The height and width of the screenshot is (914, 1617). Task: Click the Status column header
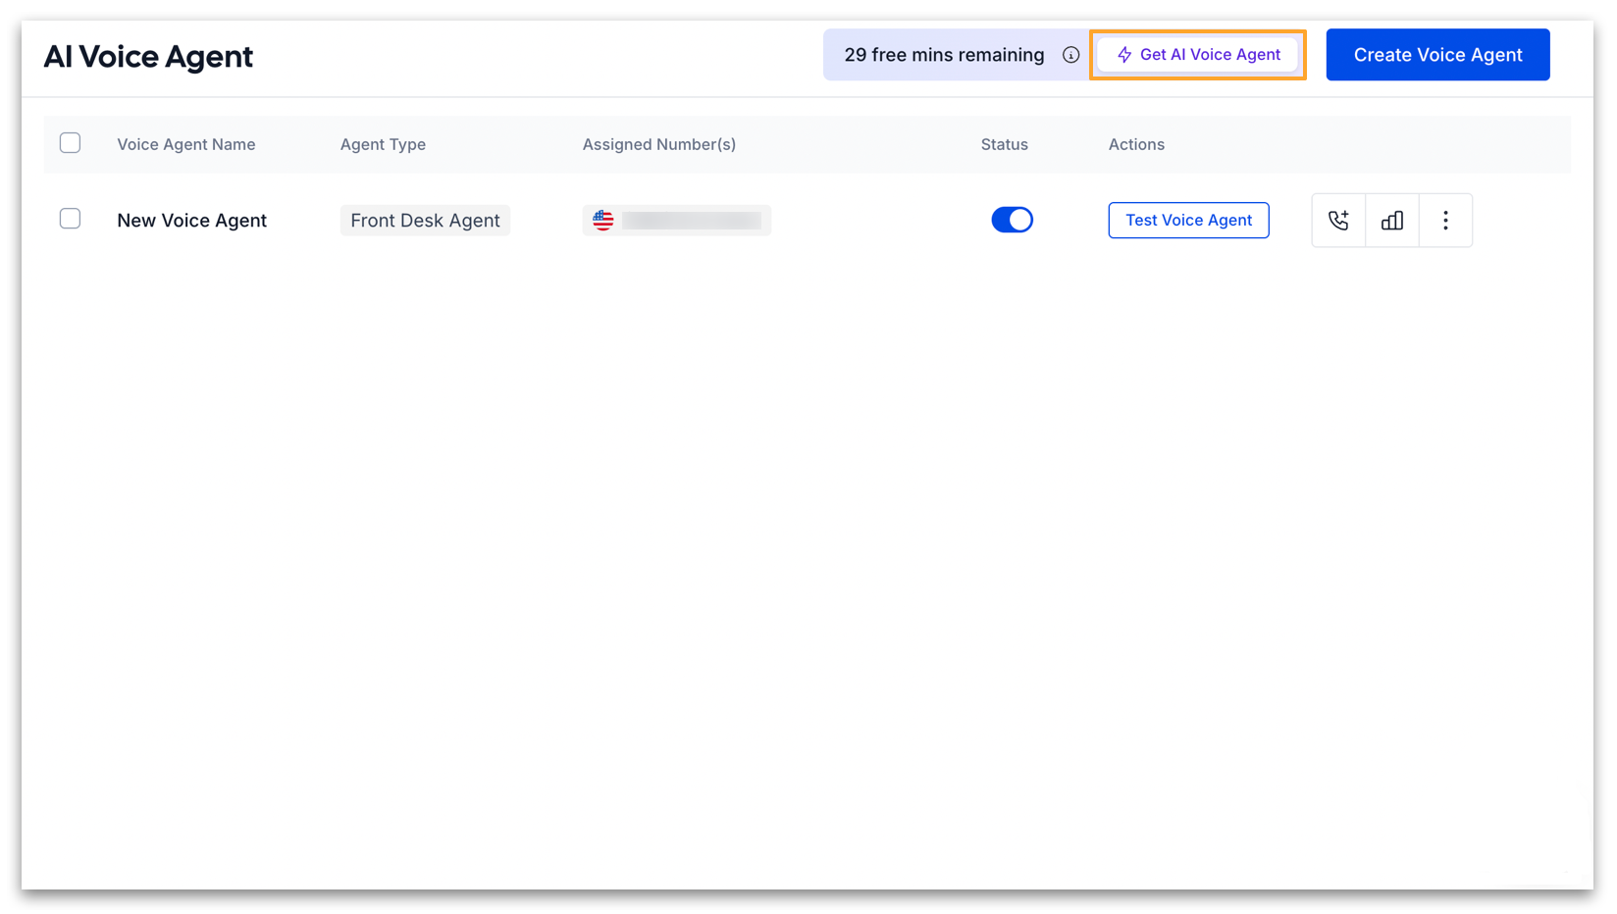click(1004, 144)
